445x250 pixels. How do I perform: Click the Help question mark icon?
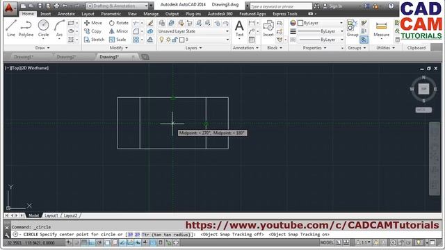pyautogui.click(x=391, y=6)
